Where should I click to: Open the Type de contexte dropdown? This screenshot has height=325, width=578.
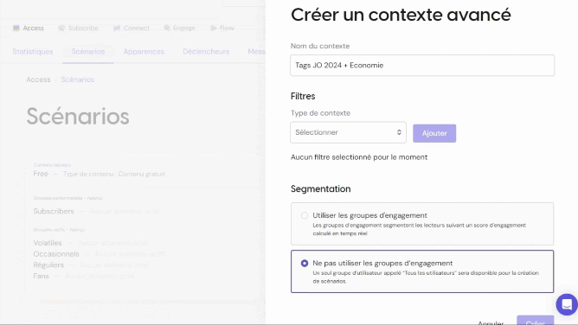click(348, 132)
